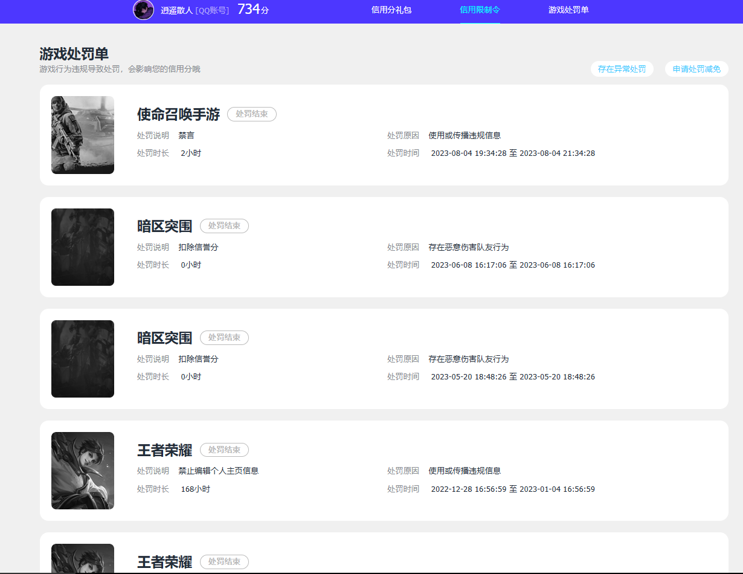
Task: Click the 处罚结束 badge on the 2023-06-08 暗区突围 card
Action: click(224, 226)
